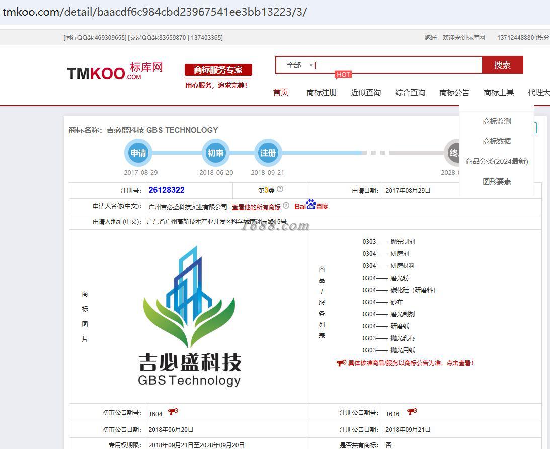Click goods row 0303 抛光制剂
This screenshot has height=449, width=550.
[388, 241]
